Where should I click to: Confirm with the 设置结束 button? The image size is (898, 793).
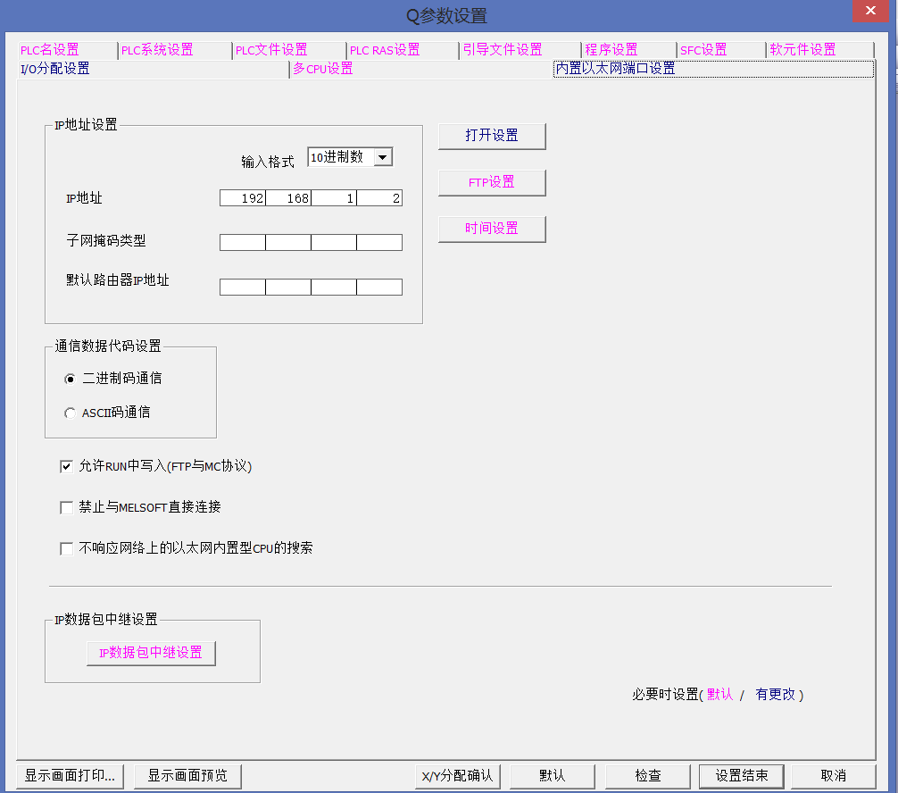(741, 775)
